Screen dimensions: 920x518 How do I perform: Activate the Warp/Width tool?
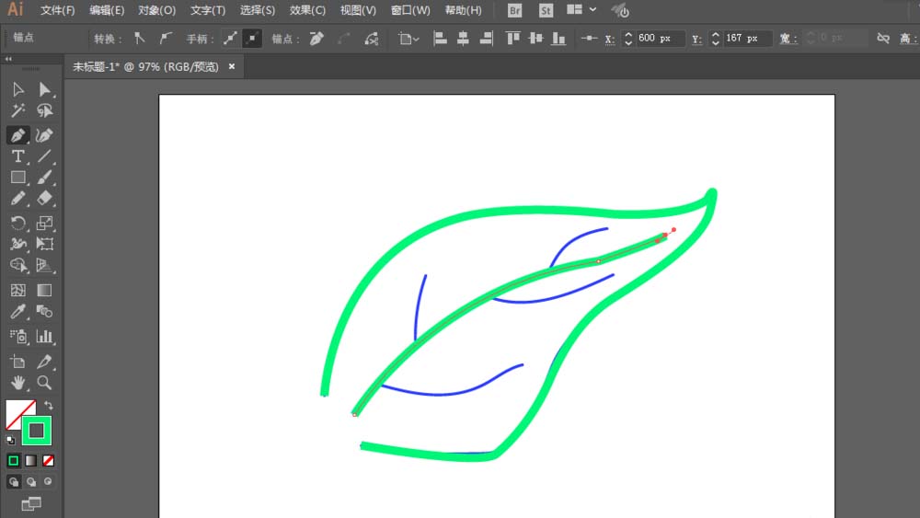point(17,244)
